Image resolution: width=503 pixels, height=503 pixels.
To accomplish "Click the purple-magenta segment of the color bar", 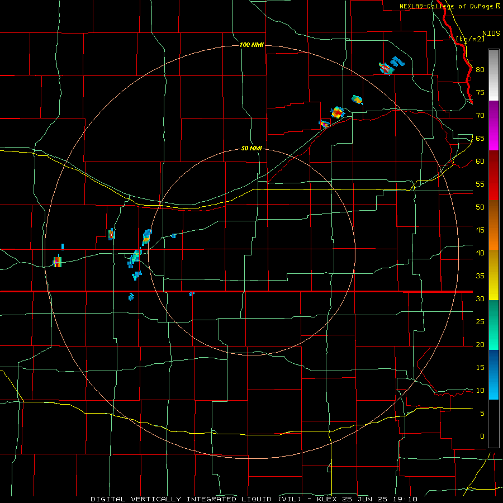I will tap(493, 125).
